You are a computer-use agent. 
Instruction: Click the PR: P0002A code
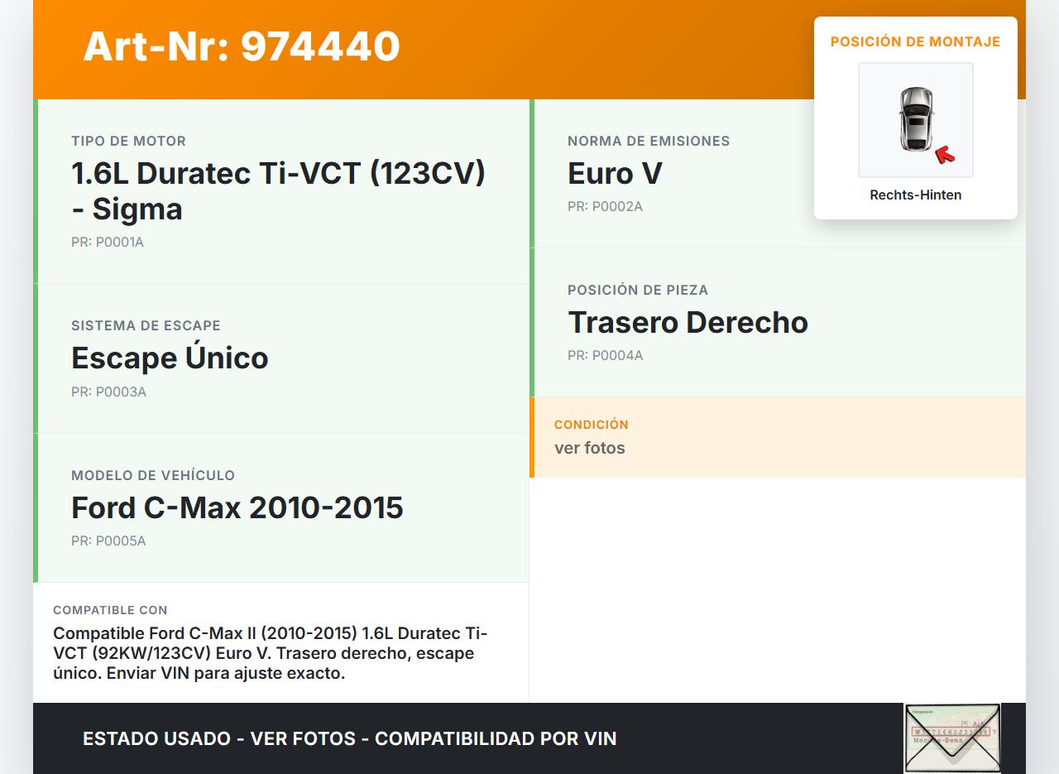(x=605, y=207)
